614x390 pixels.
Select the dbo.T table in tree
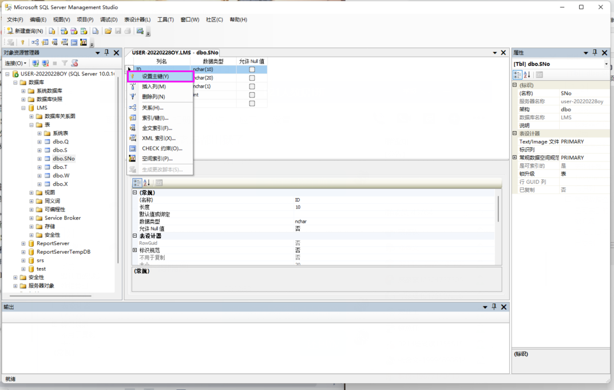click(x=60, y=167)
